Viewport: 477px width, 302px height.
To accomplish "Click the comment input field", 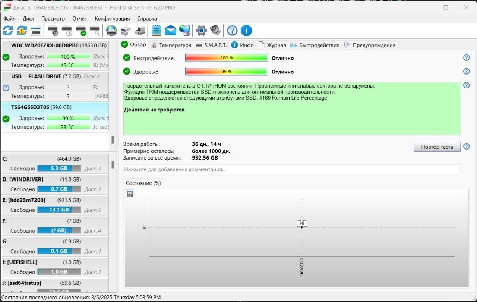I will pos(292,169).
